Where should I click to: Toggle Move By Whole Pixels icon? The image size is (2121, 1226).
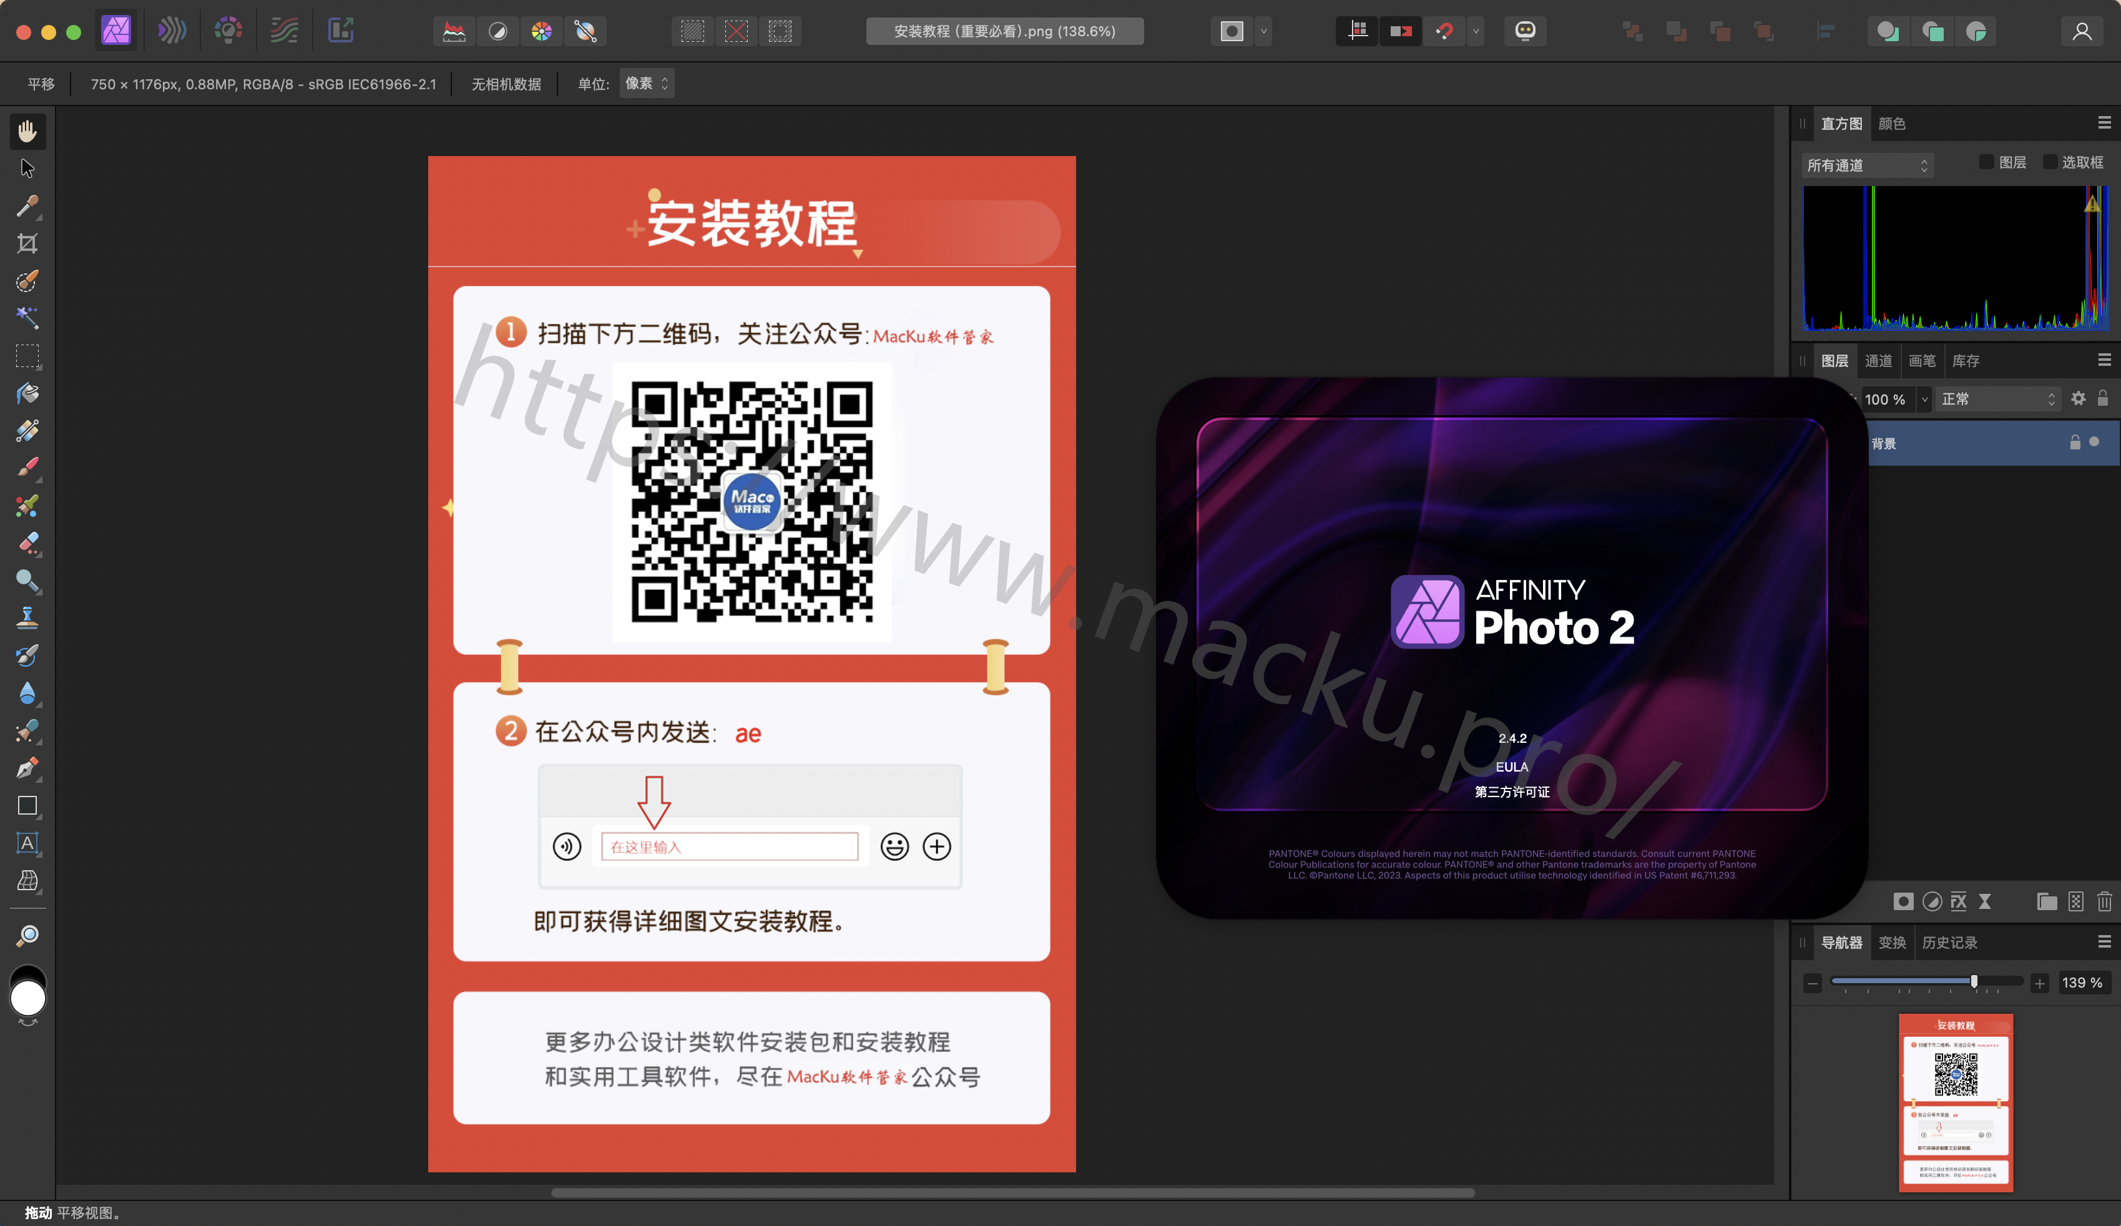point(1401,32)
